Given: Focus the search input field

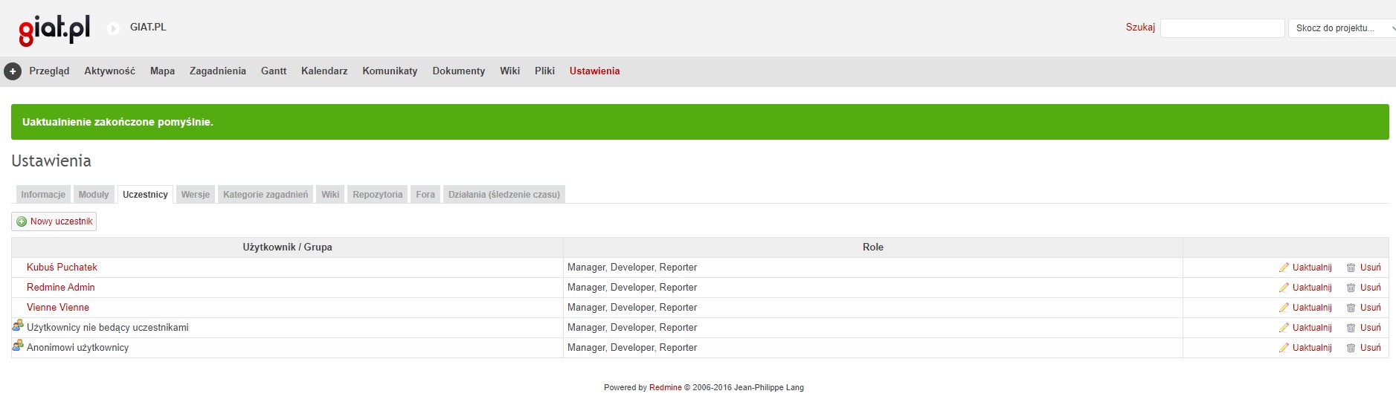Looking at the screenshot, I should pos(1223,28).
